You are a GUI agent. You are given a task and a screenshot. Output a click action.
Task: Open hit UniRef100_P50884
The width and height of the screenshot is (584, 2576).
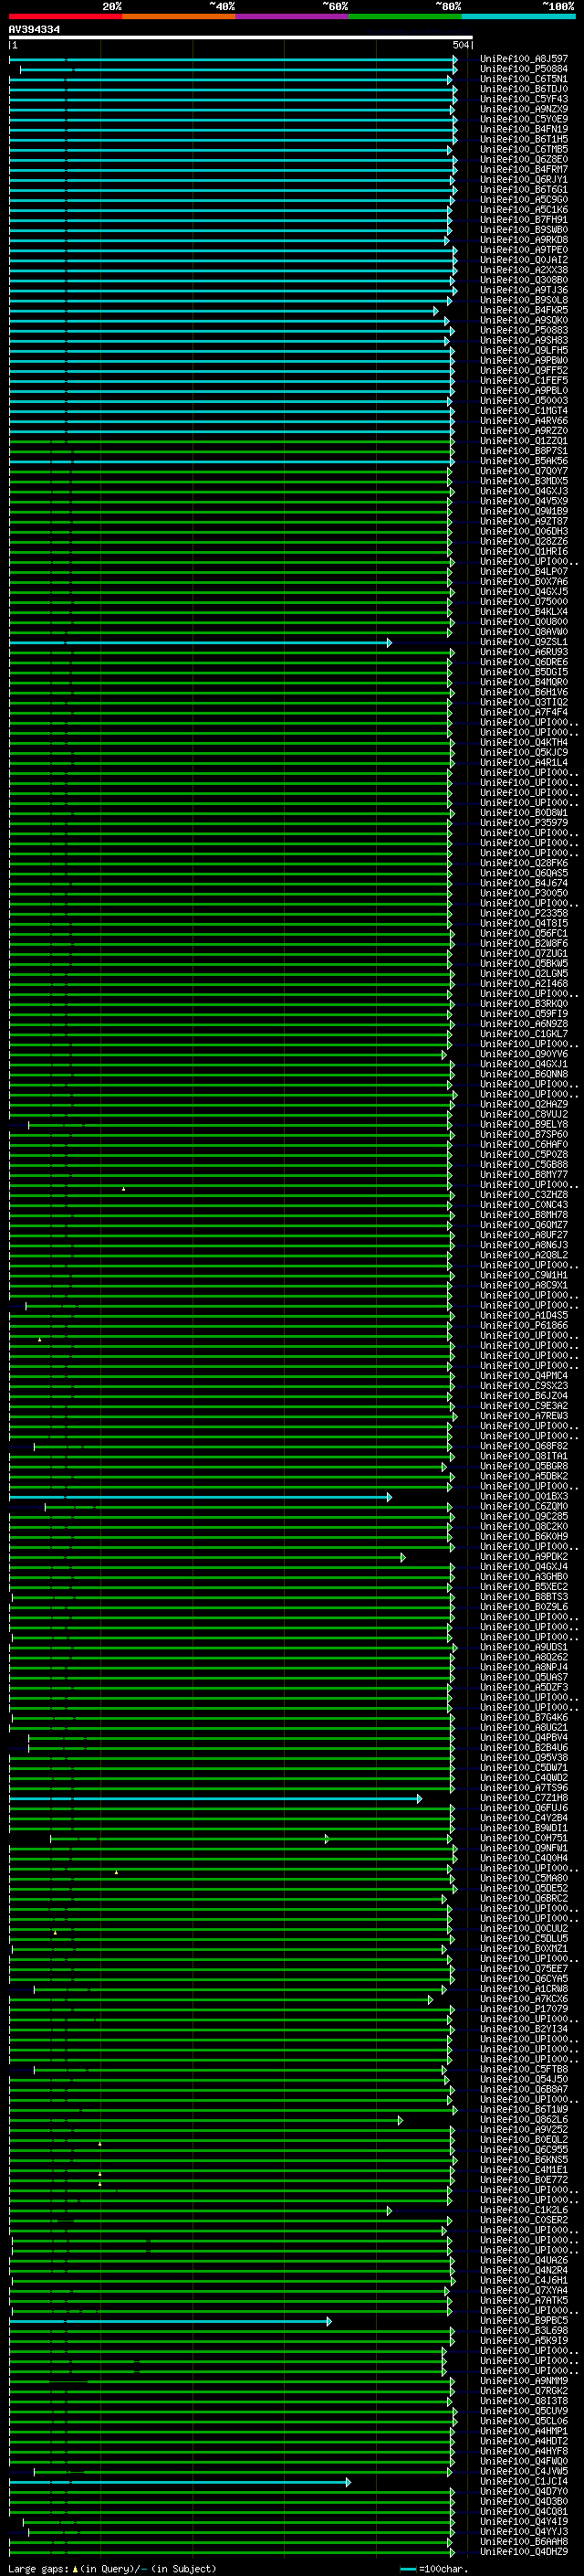click(524, 69)
